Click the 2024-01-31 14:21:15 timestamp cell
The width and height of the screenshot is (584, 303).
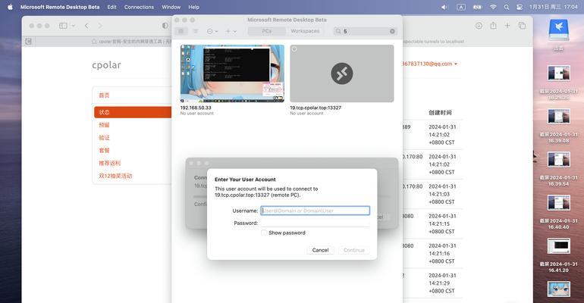pyautogui.click(x=441, y=223)
